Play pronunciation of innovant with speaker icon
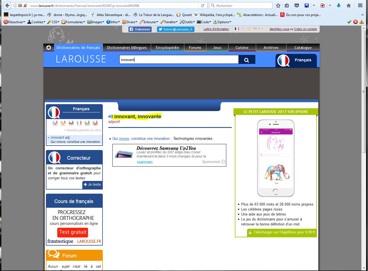Screen dimensions: 368x271 coord(111,117)
